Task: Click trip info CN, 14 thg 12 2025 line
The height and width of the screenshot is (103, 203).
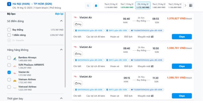Action: coord(37,8)
